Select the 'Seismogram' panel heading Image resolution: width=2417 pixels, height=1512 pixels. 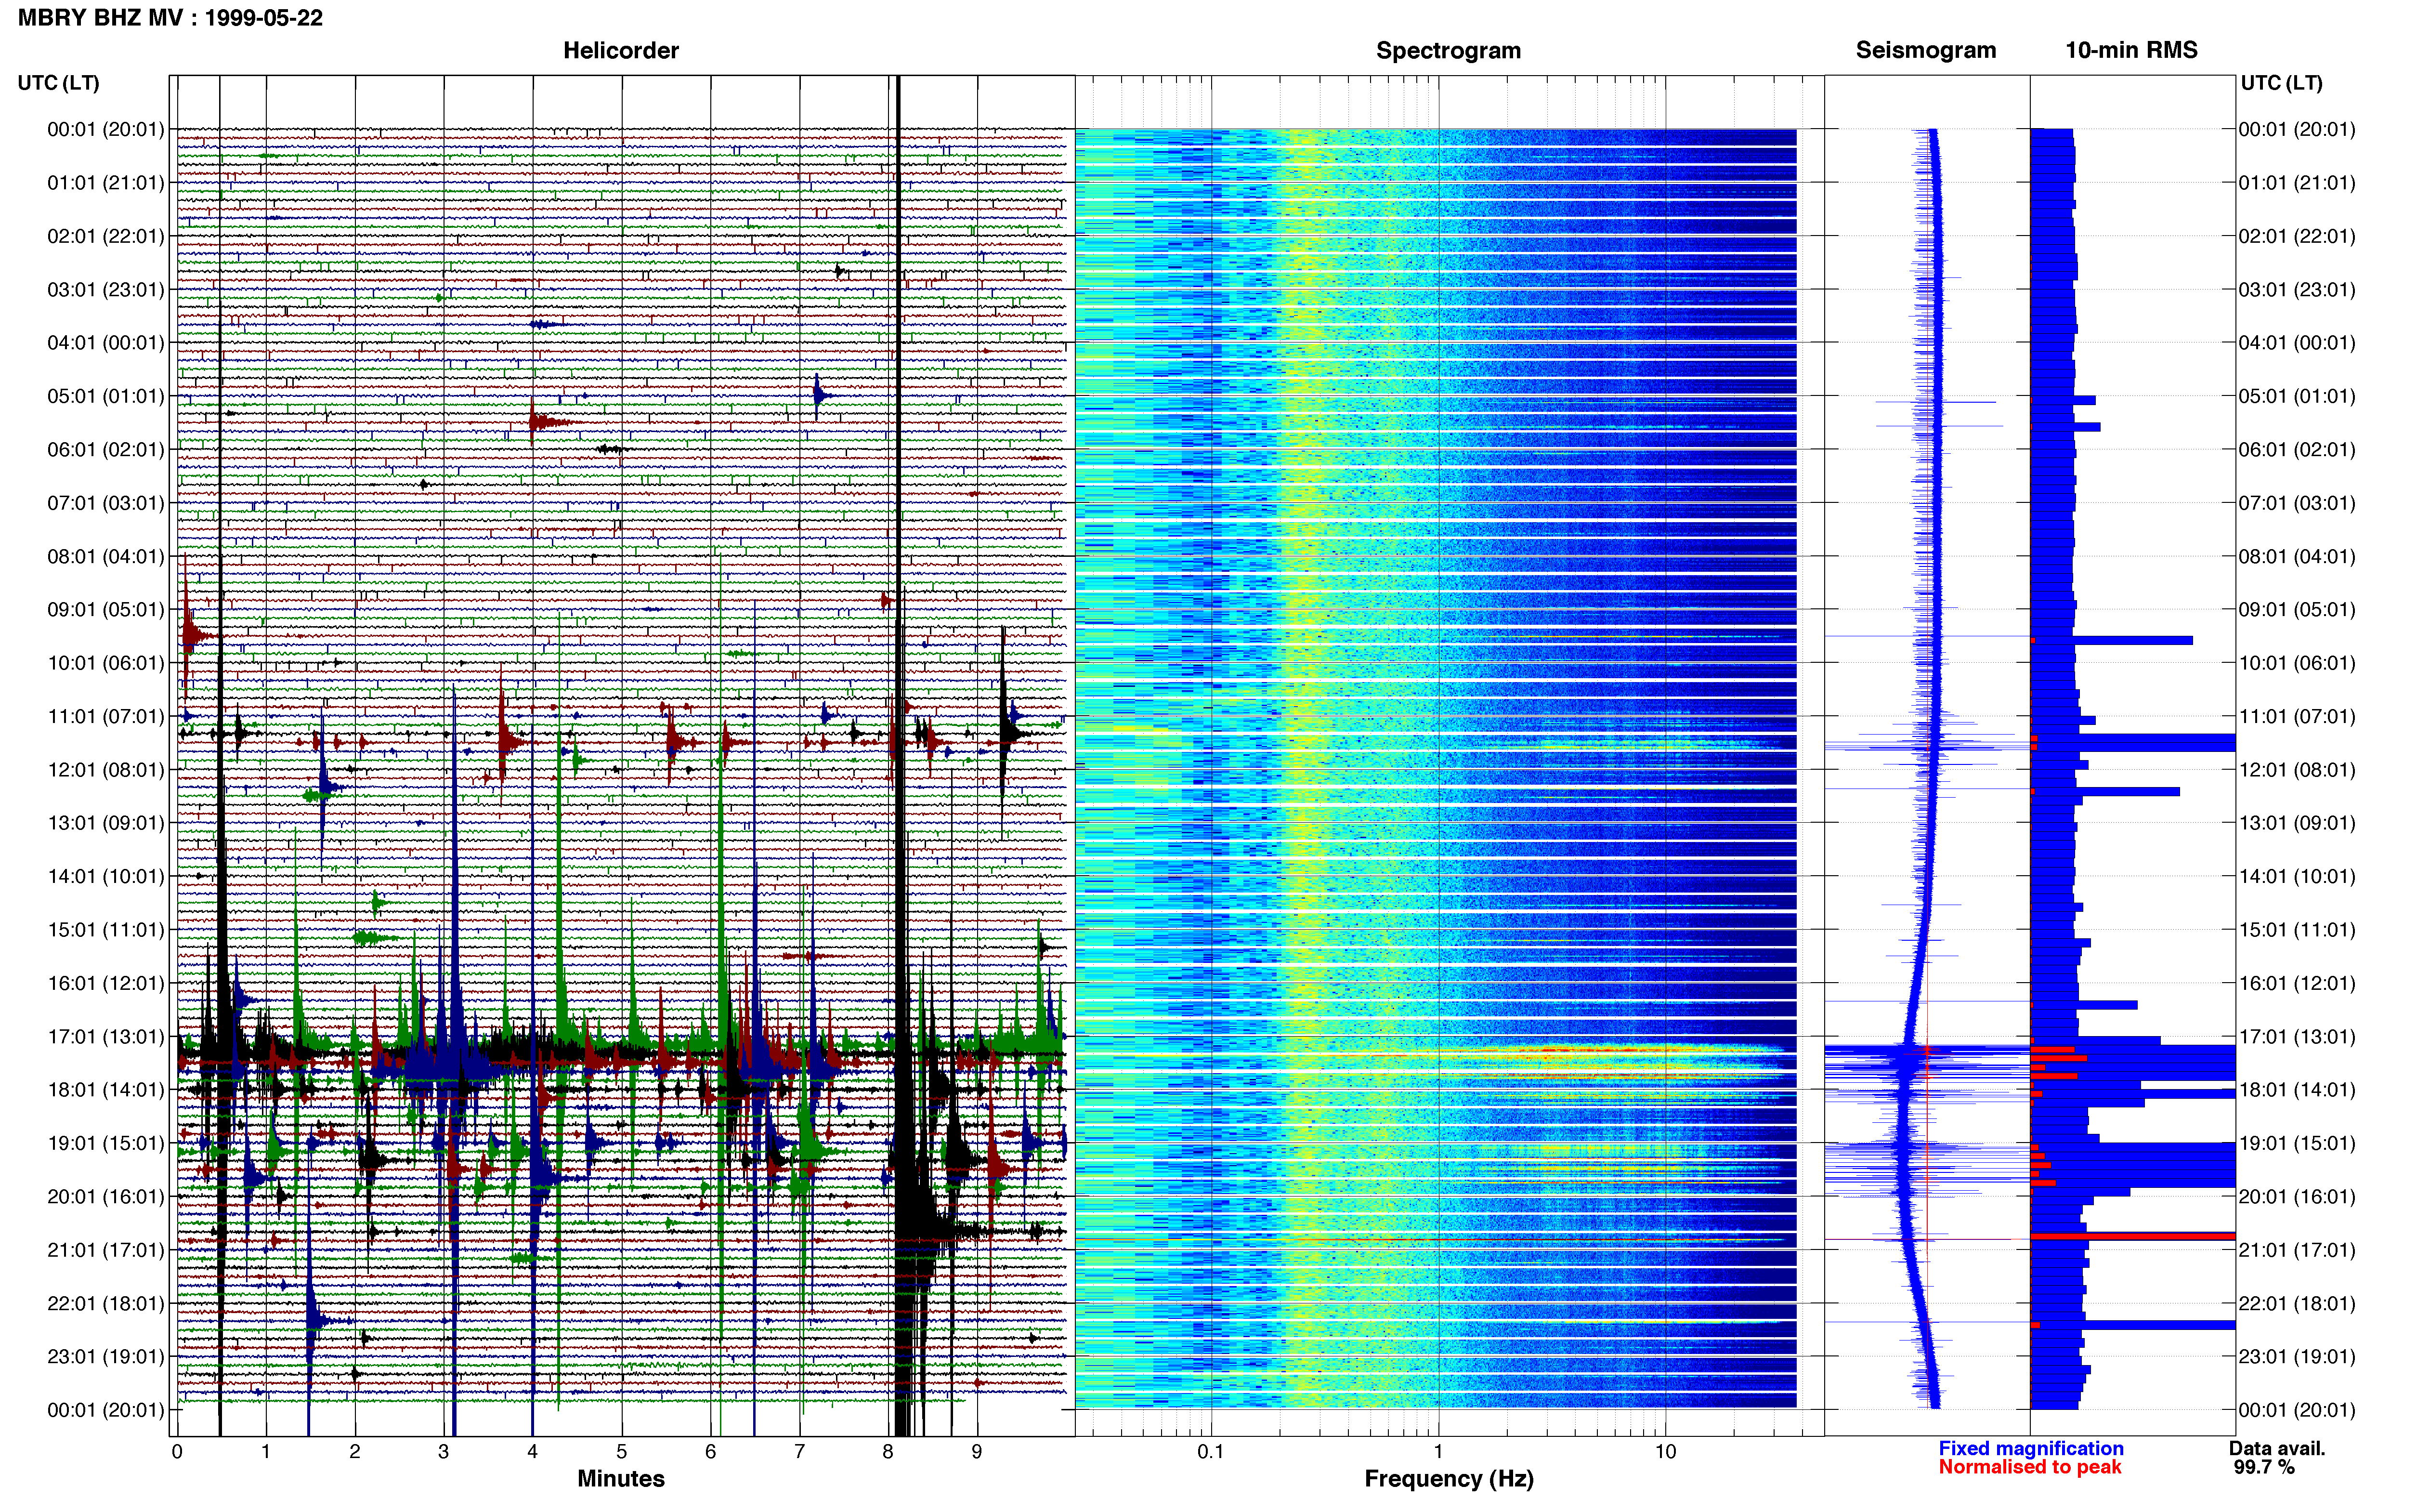tap(1925, 51)
